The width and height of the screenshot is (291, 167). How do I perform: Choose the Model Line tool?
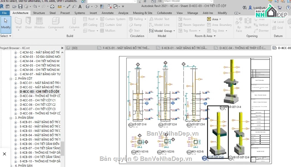pos(159,25)
